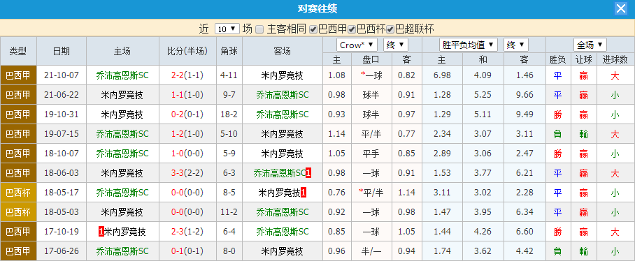Click the 負 result on 19-07-15

[557, 134]
